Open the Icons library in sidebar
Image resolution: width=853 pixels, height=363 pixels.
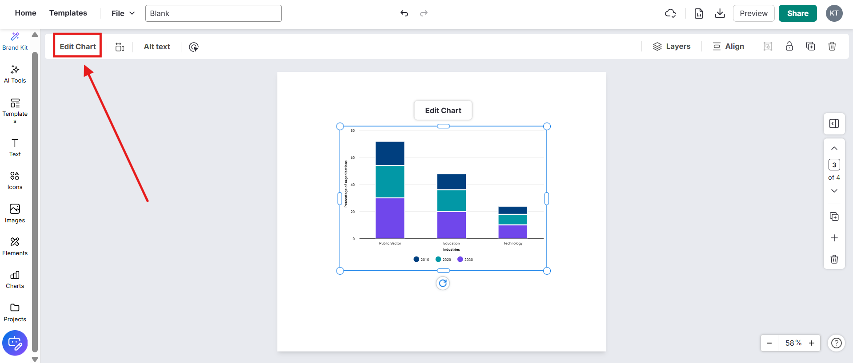pos(15,181)
